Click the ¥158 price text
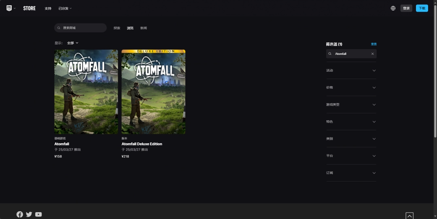Image resolution: width=437 pixels, height=219 pixels. tap(58, 156)
